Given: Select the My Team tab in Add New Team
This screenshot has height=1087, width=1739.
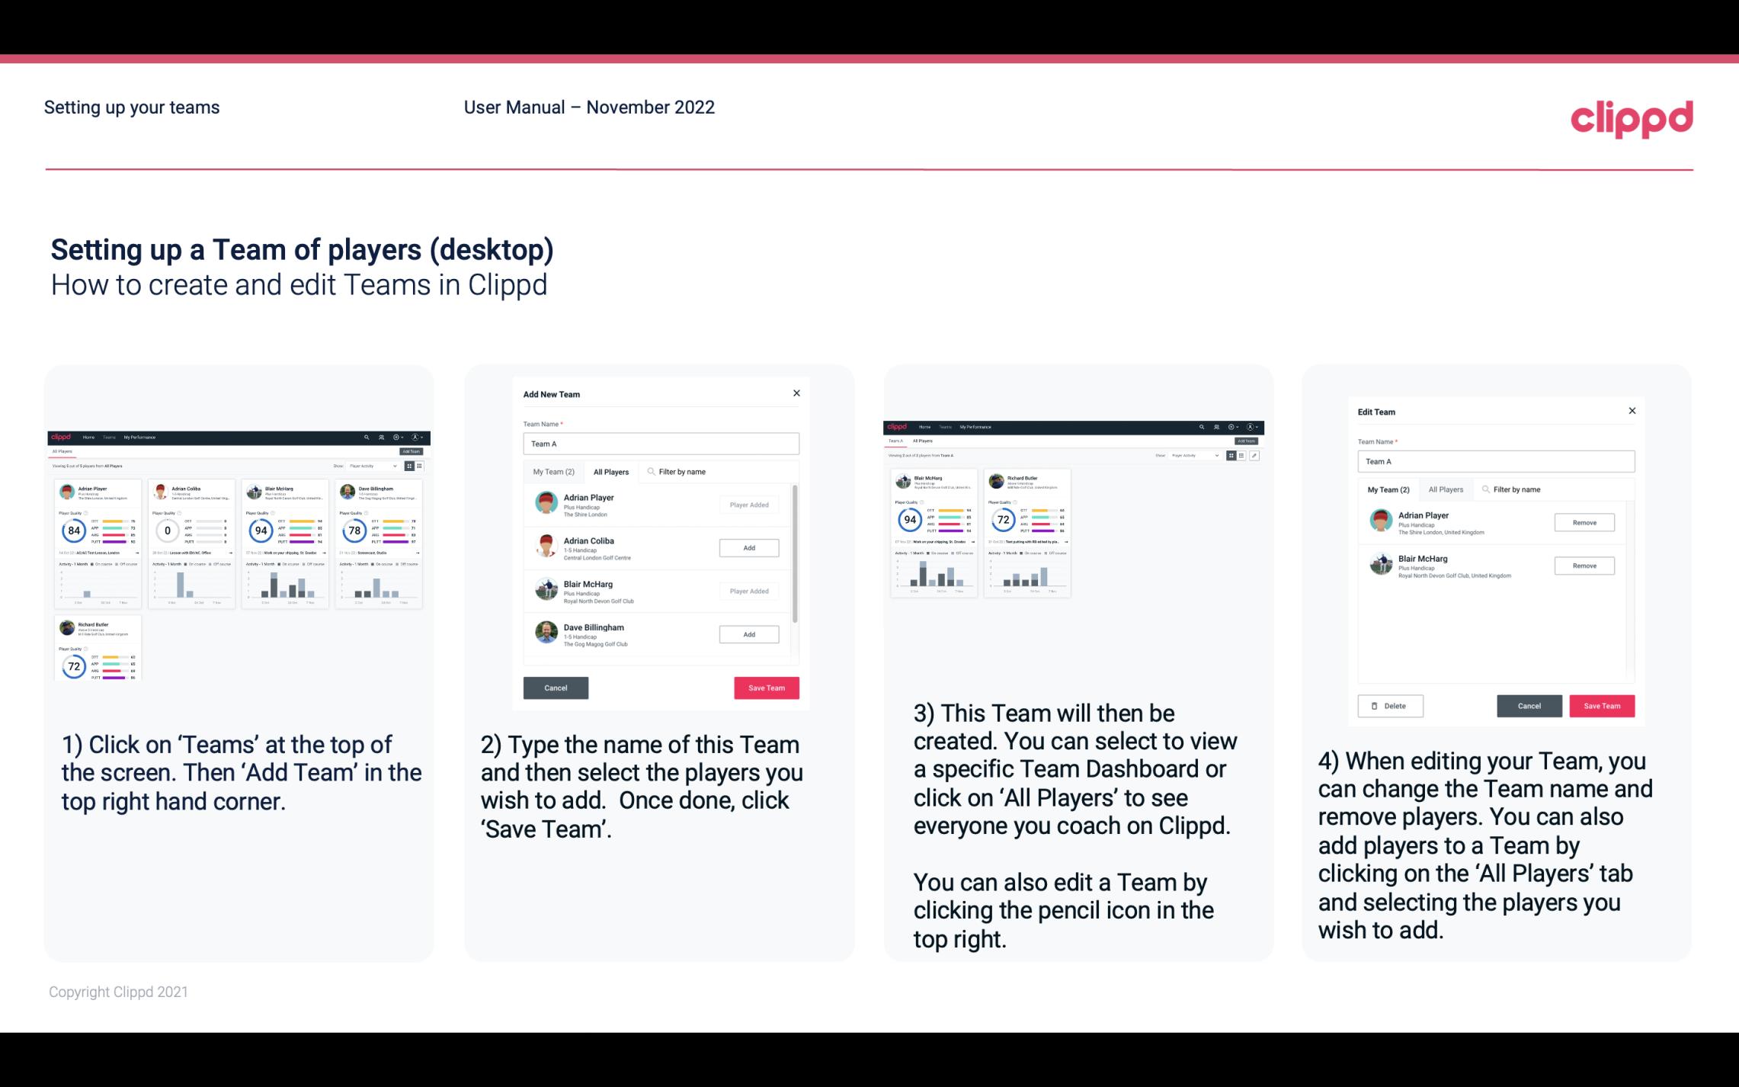Looking at the screenshot, I should click(x=553, y=471).
